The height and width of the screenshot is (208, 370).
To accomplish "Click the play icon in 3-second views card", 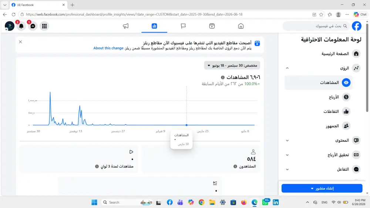I will click(131, 152).
